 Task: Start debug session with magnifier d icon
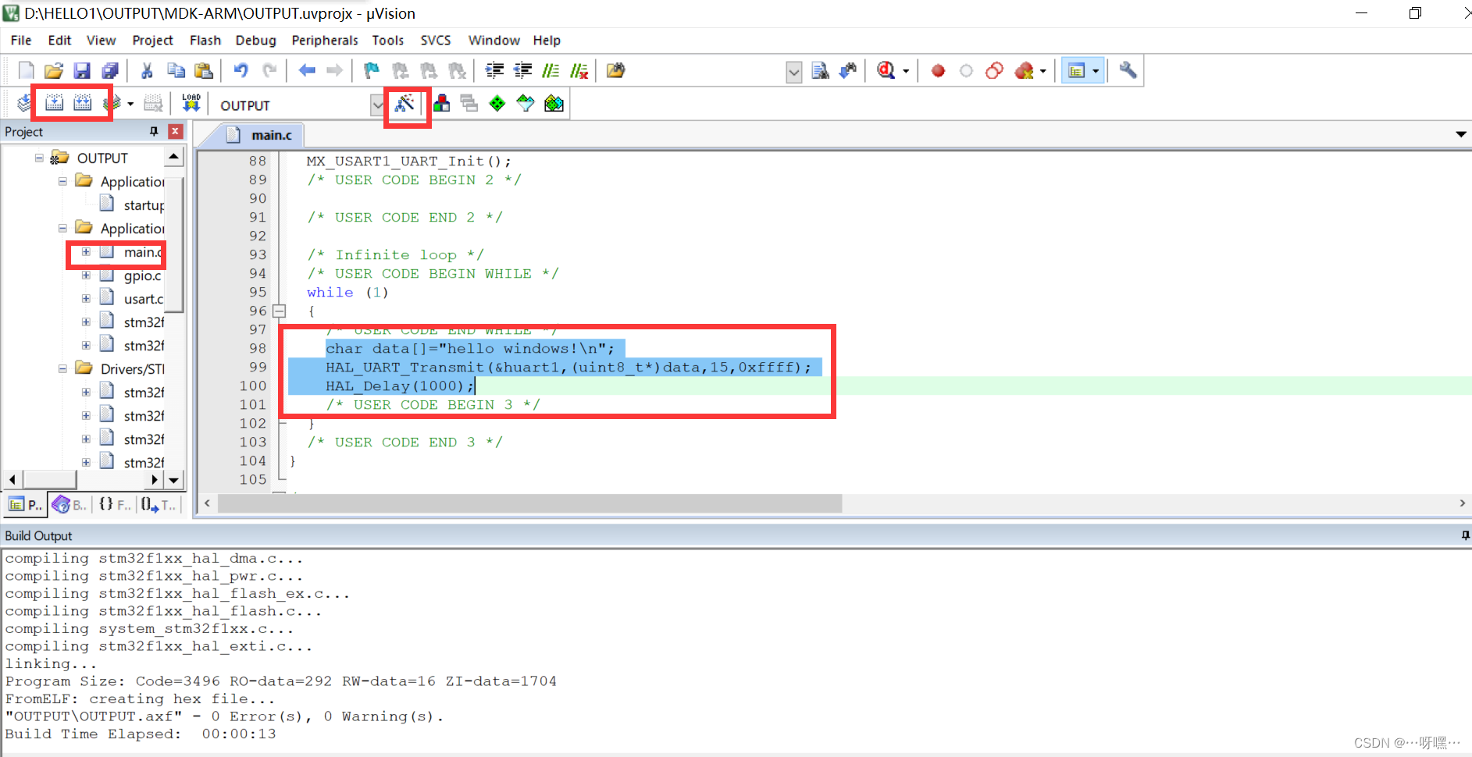click(886, 71)
